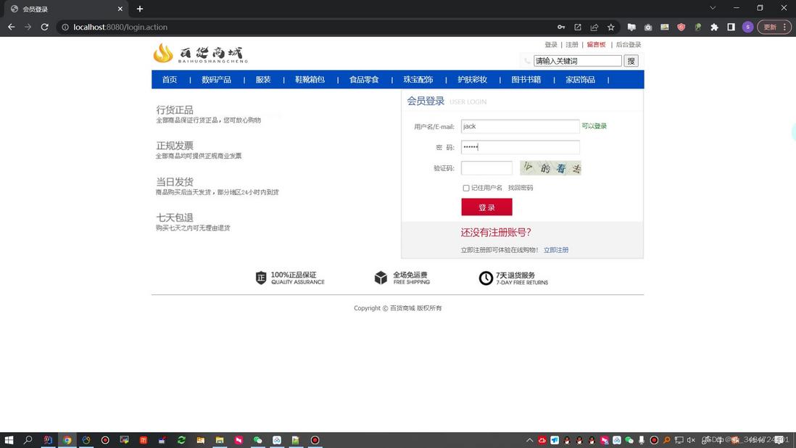Click the red 登录 button
This screenshot has width=796, height=448.
[x=486, y=207]
